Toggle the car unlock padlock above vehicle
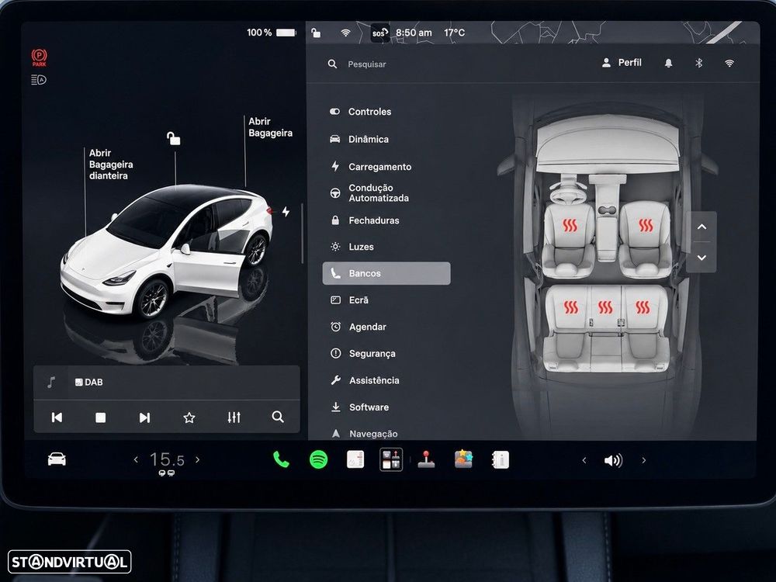The height and width of the screenshot is (582, 776). [173, 139]
